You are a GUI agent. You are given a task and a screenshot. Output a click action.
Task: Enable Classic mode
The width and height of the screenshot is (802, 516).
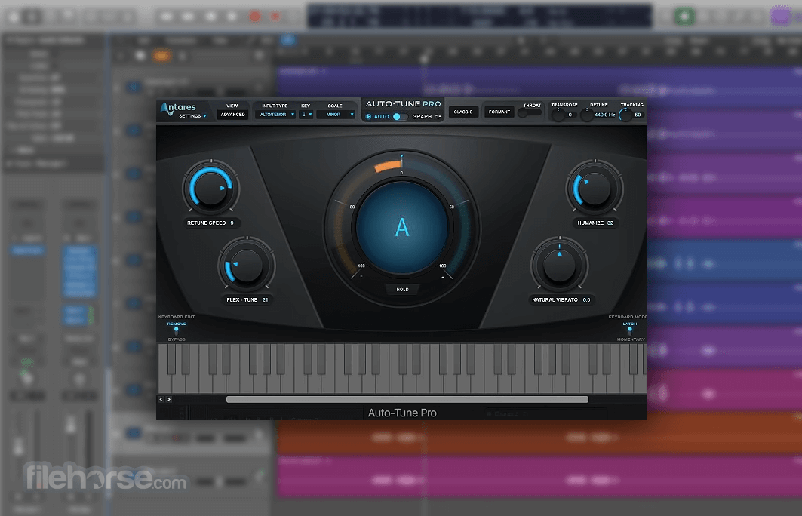(x=463, y=112)
